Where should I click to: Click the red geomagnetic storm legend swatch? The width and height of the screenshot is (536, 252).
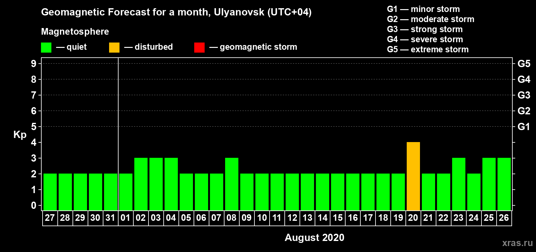coord(199,48)
